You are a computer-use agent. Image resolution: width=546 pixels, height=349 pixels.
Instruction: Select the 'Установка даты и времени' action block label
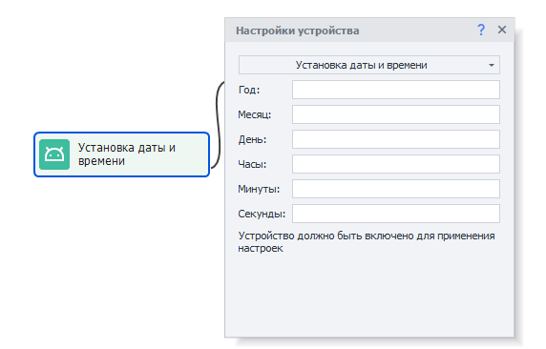[x=127, y=154]
